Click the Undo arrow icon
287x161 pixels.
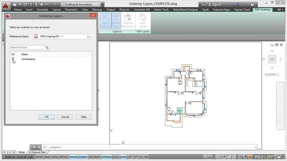(47, 4)
